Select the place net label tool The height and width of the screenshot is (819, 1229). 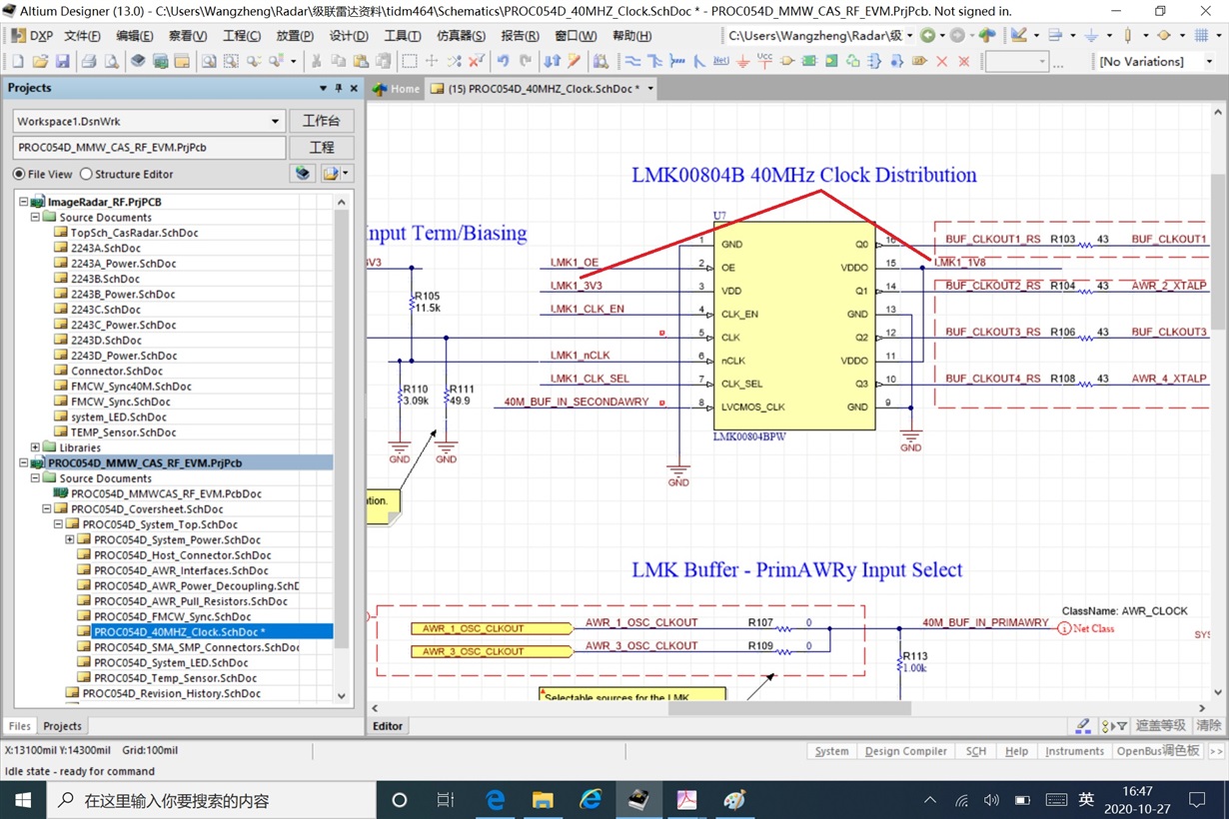pyautogui.click(x=720, y=61)
